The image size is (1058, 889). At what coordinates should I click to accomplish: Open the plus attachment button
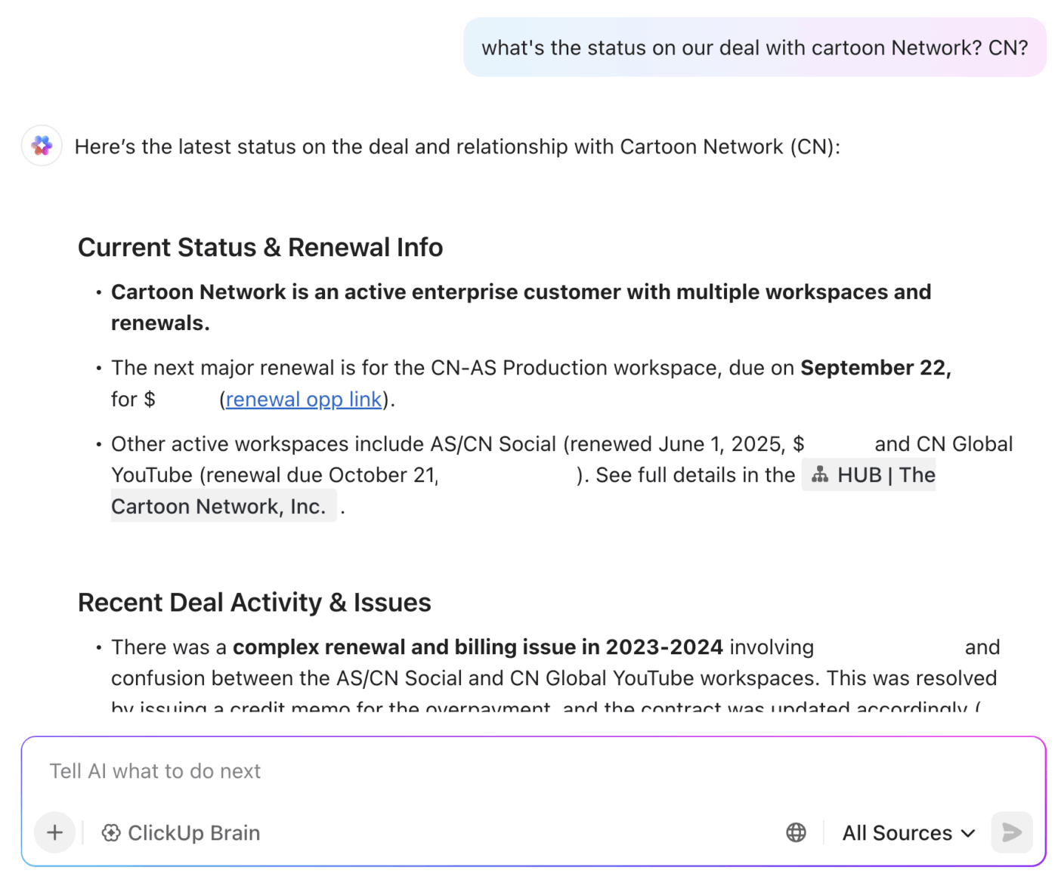coord(54,832)
